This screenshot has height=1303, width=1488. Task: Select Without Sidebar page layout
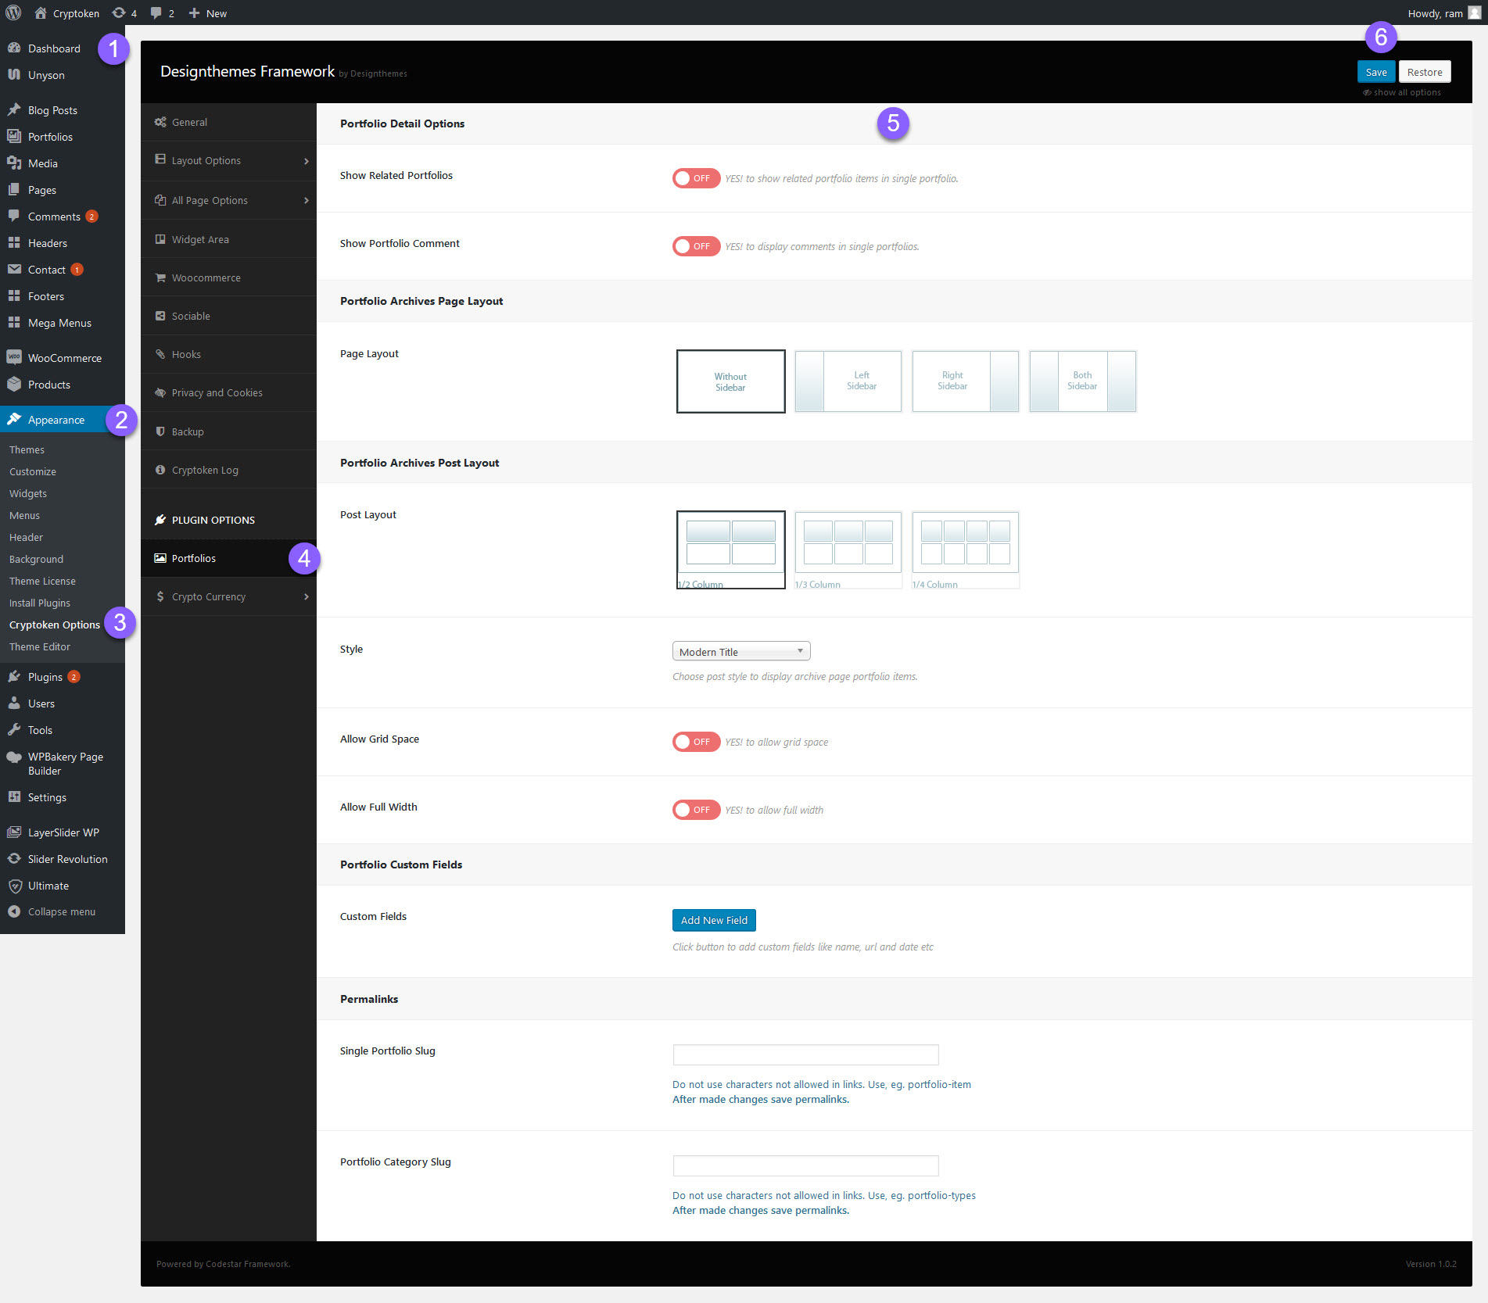730,381
